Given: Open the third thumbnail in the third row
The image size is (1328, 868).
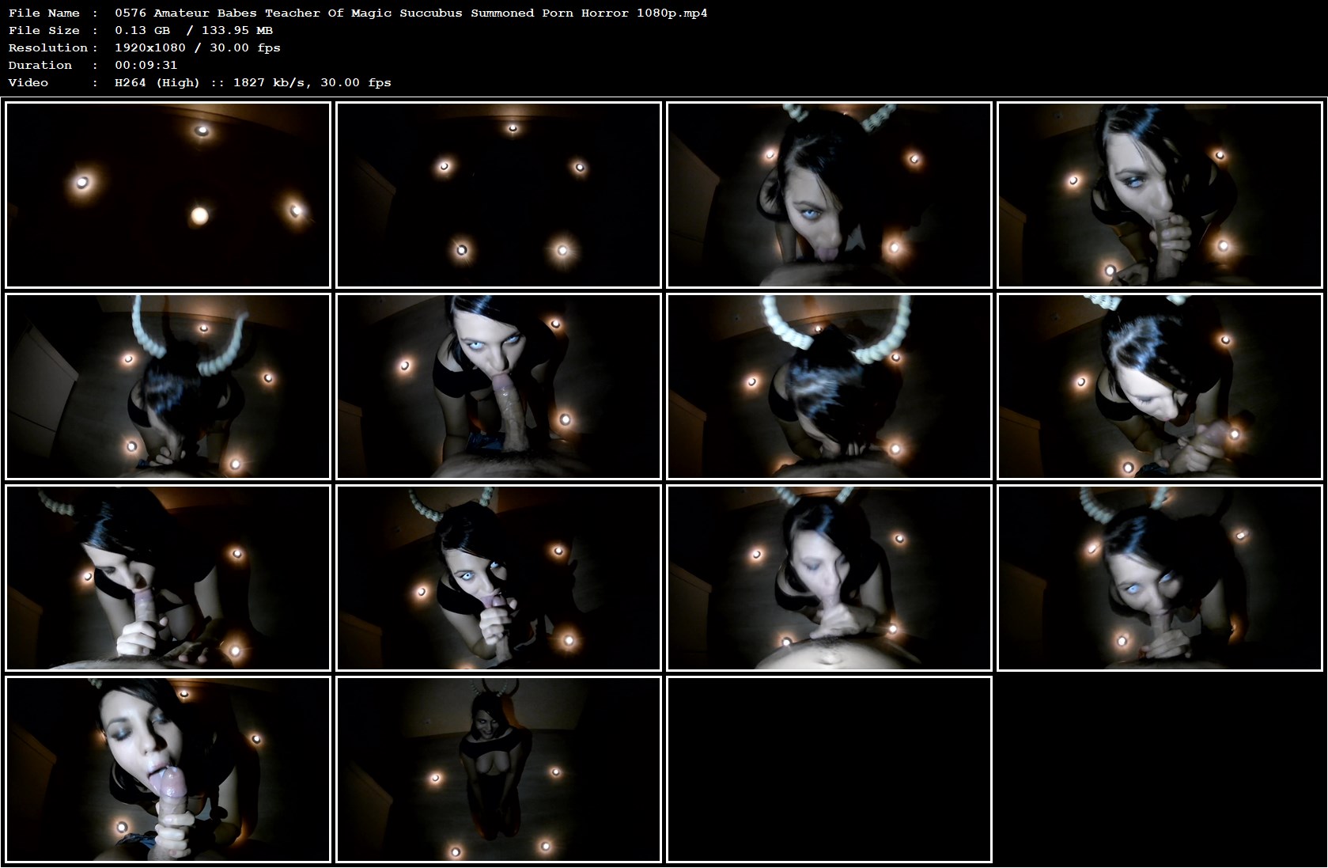Looking at the screenshot, I should tap(830, 579).
